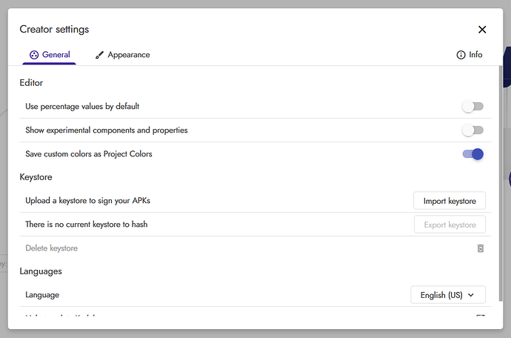Click the Export keystore button
This screenshot has width=511, height=338.
pos(450,225)
